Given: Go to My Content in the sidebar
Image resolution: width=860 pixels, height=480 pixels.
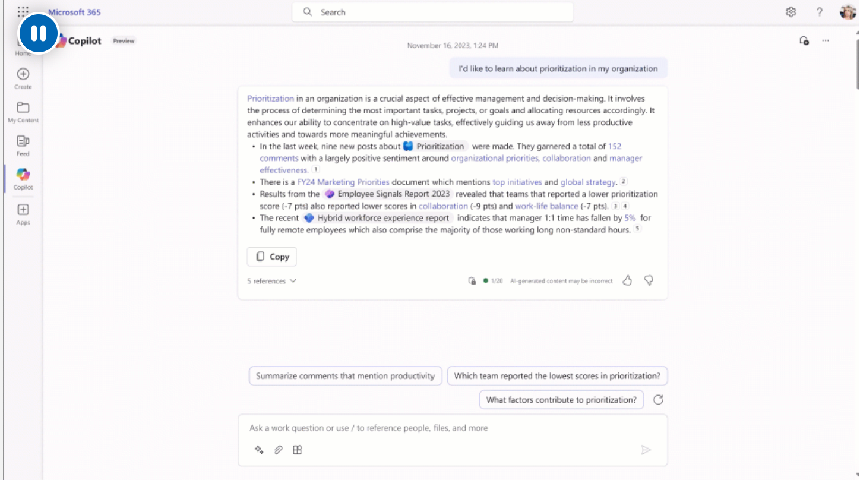Looking at the screenshot, I should 23,112.
